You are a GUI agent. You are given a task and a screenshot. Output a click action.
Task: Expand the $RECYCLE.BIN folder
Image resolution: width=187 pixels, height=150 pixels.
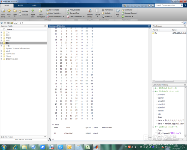1,59
